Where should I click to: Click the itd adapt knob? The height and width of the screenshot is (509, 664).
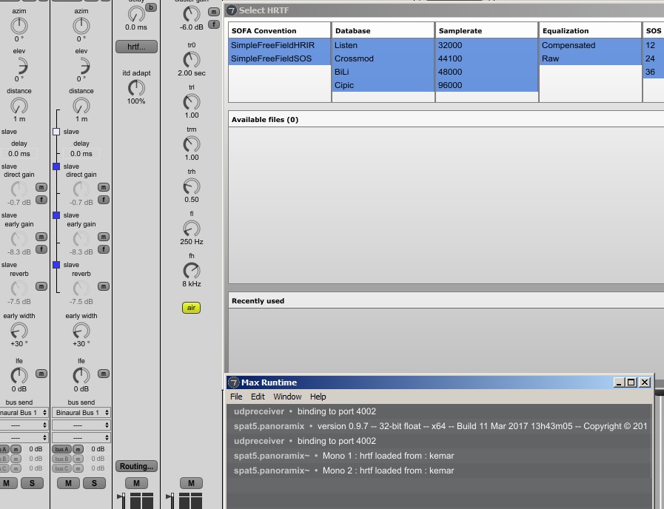(x=136, y=88)
